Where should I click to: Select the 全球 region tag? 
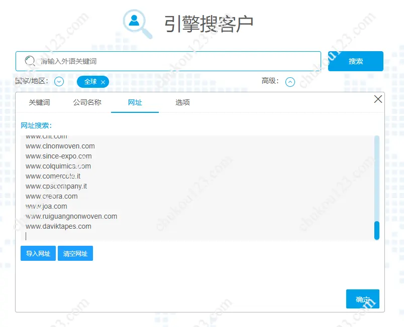tap(90, 82)
